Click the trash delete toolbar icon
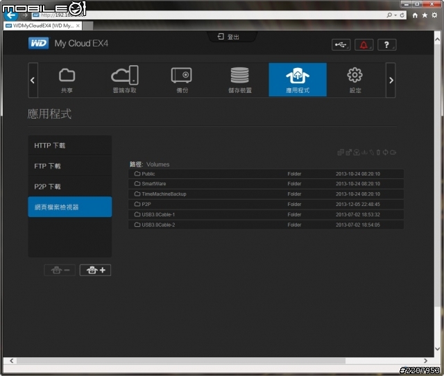Image resolution: width=444 pixels, height=376 pixels. coord(378,153)
